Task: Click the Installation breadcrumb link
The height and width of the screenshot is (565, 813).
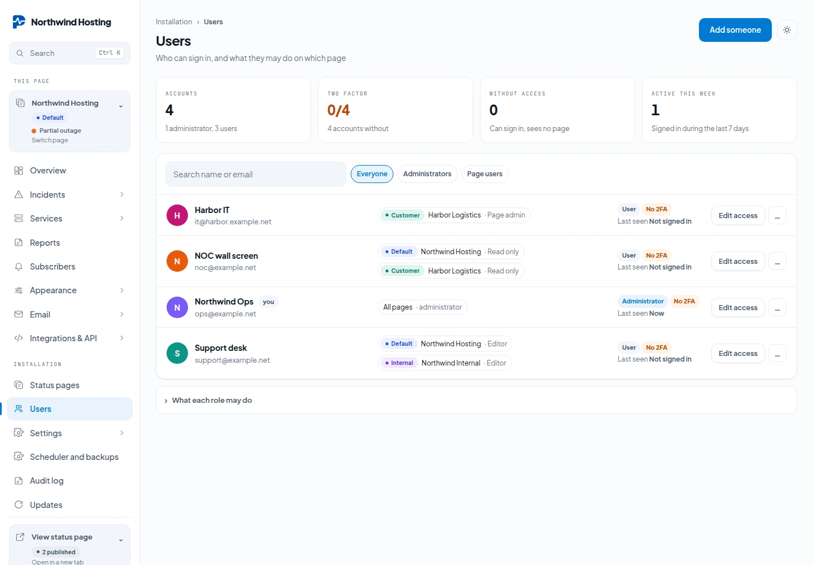Action: click(x=174, y=21)
